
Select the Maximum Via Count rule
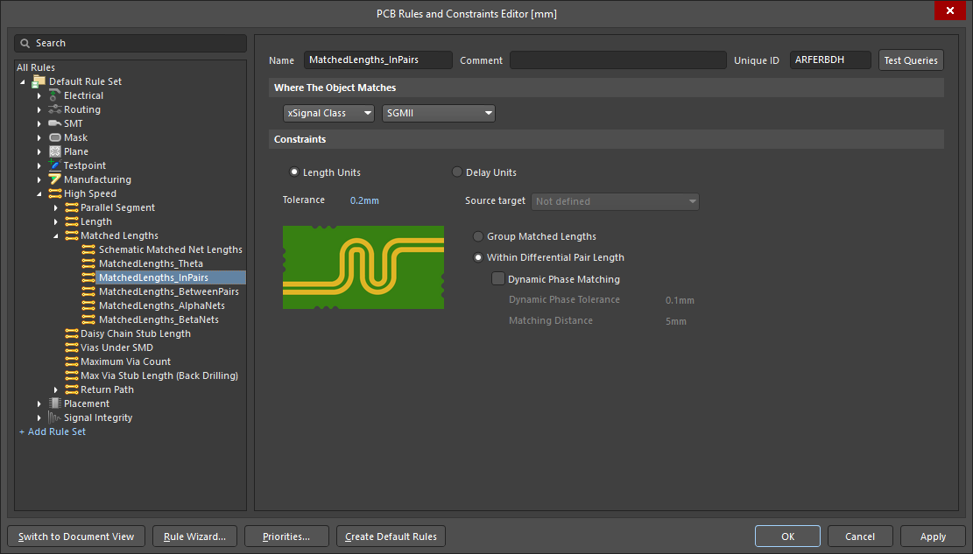[125, 361]
